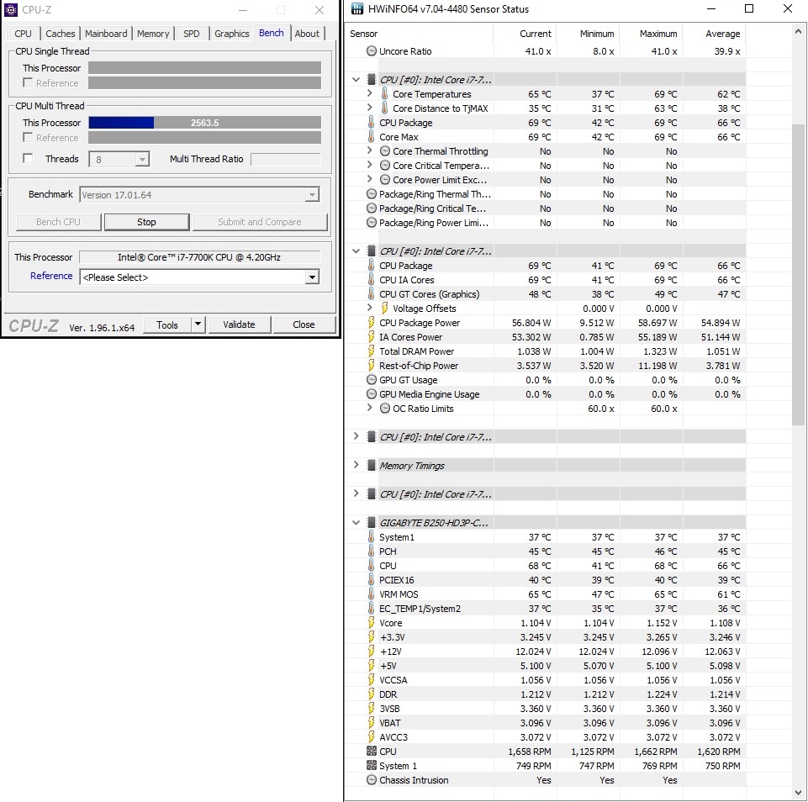Switch to the SPD tab
Viewport: 808px width, 802px height.
(191, 34)
